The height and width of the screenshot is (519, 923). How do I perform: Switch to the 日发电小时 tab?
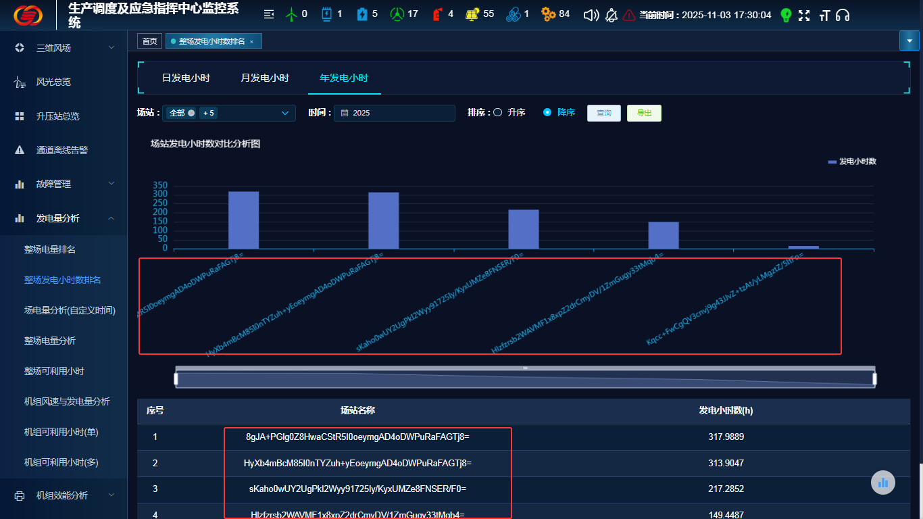186,78
